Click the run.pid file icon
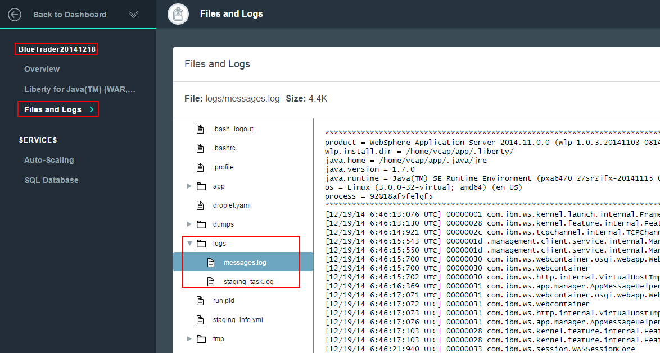The image size is (660, 353). click(200, 301)
